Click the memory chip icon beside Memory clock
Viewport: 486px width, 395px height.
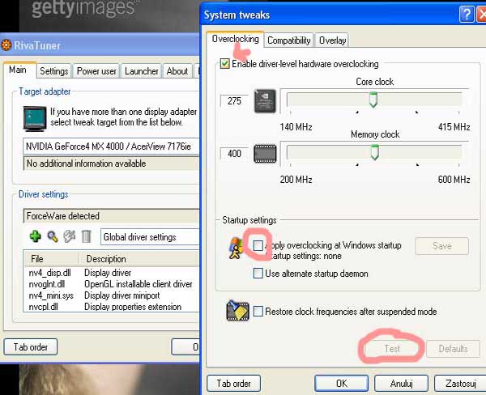tap(265, 154)
